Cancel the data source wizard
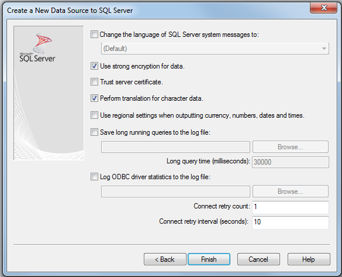Screen dimensions: 342x277 click(258, 259)
